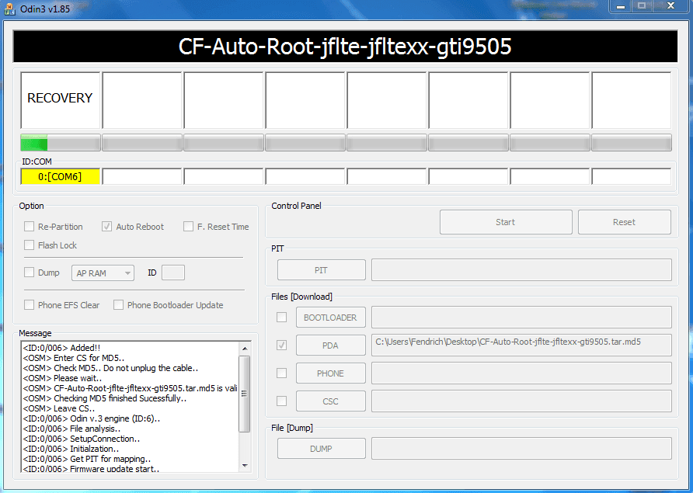Click the PDA file button
Image resolution: width=693 pixels, height=493 pixels.
point(331,345)
